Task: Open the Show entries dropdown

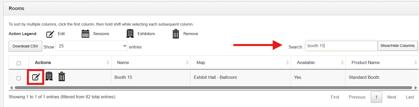Action: 91,46
